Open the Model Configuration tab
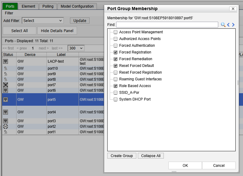The width and height of the screenshot is (243, 176). coord(77,6)
